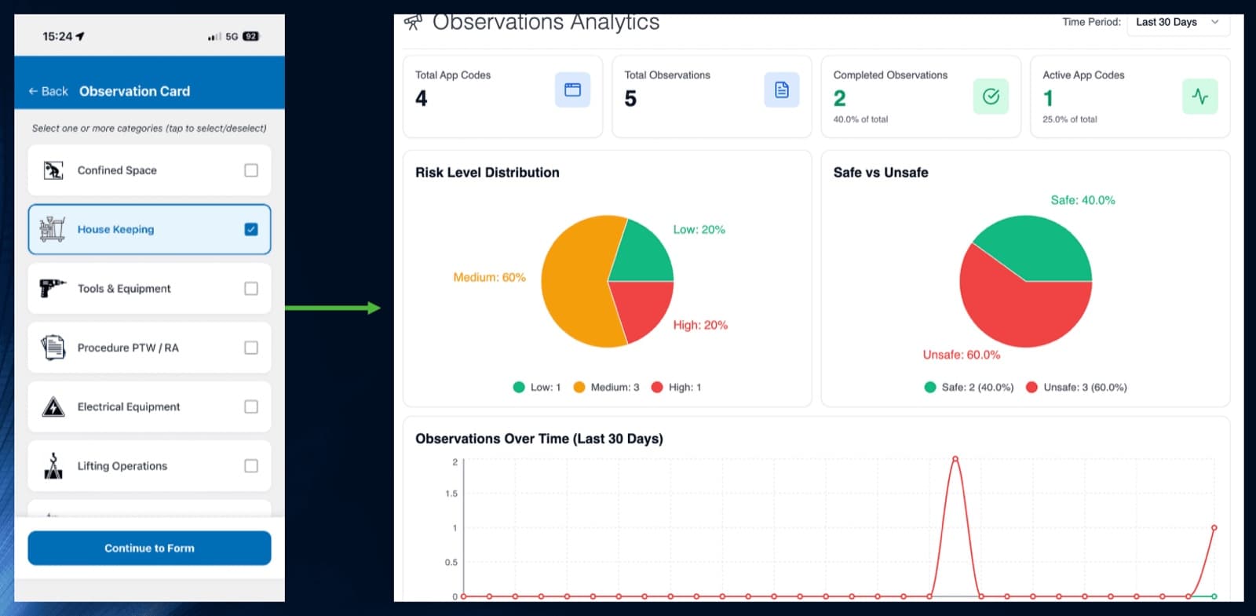Click the peak data point on the observations line chart
1256x616 pixels.
pos(955,458)
